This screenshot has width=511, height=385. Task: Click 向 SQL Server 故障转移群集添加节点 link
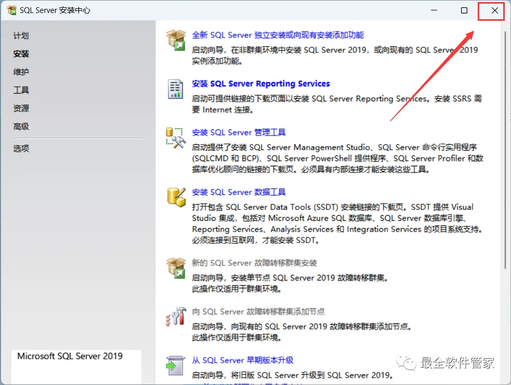point(258,312)
